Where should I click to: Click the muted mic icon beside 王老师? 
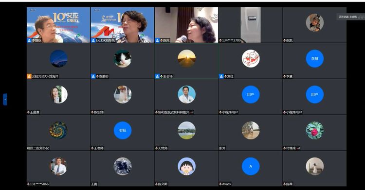pos(92,148)
